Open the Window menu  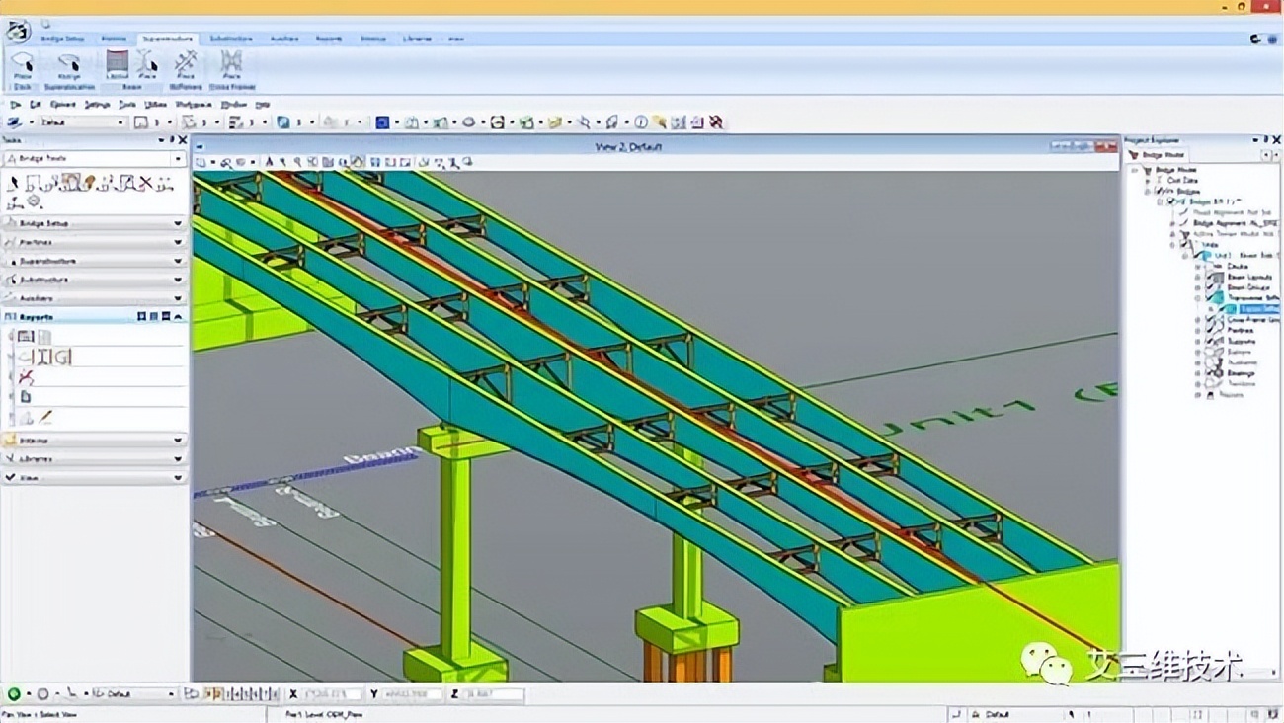pos(234,104)
